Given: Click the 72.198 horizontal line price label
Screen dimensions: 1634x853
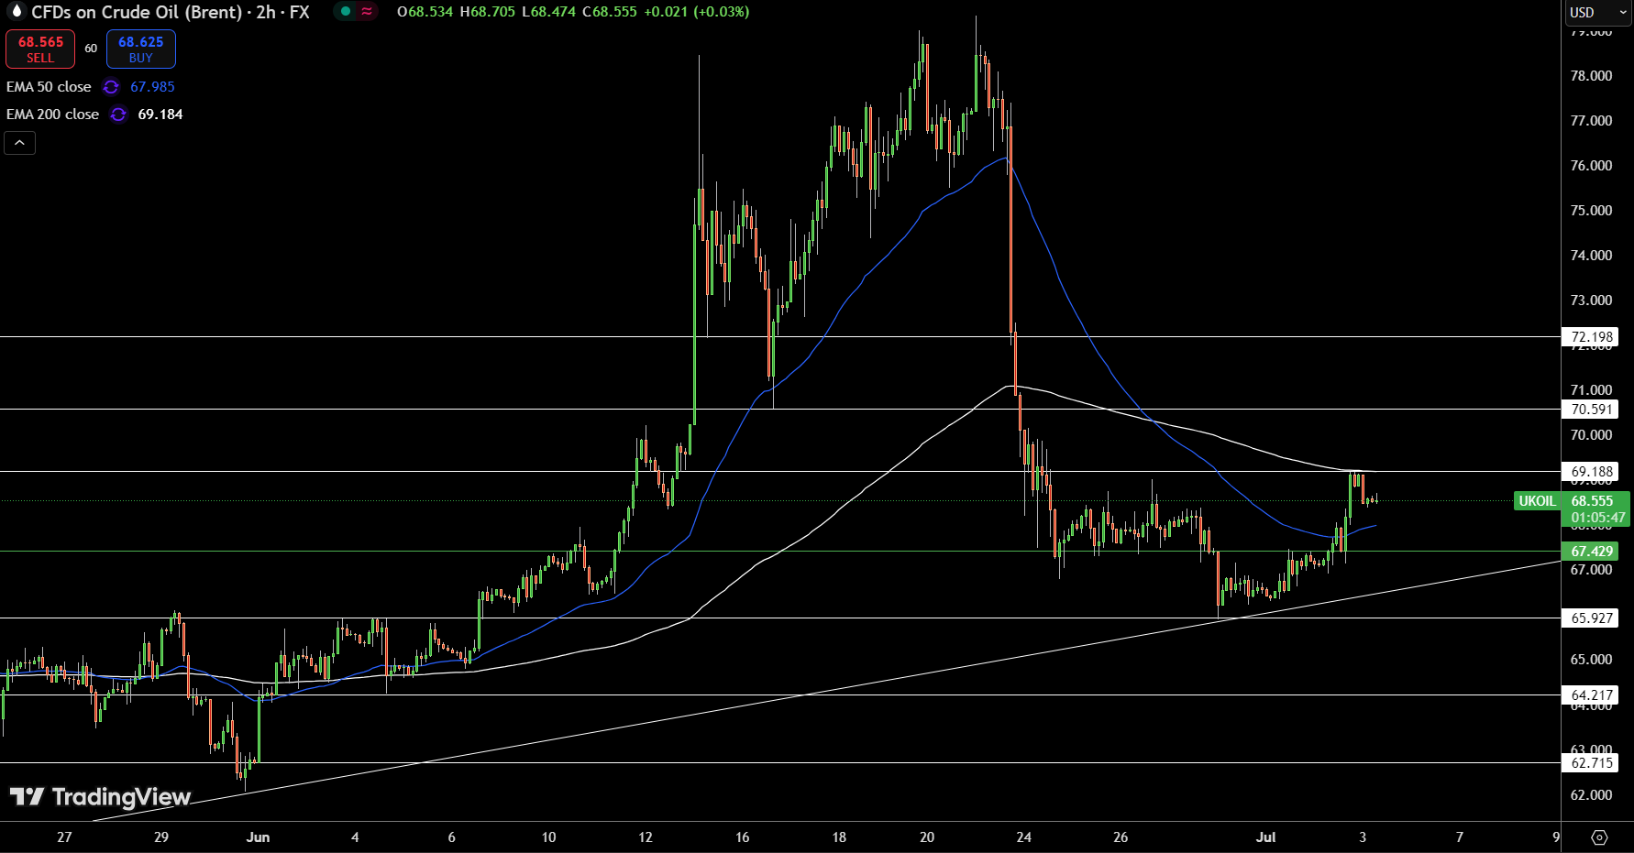Looking at the screenshot, I should click(x=1591, y=337).
